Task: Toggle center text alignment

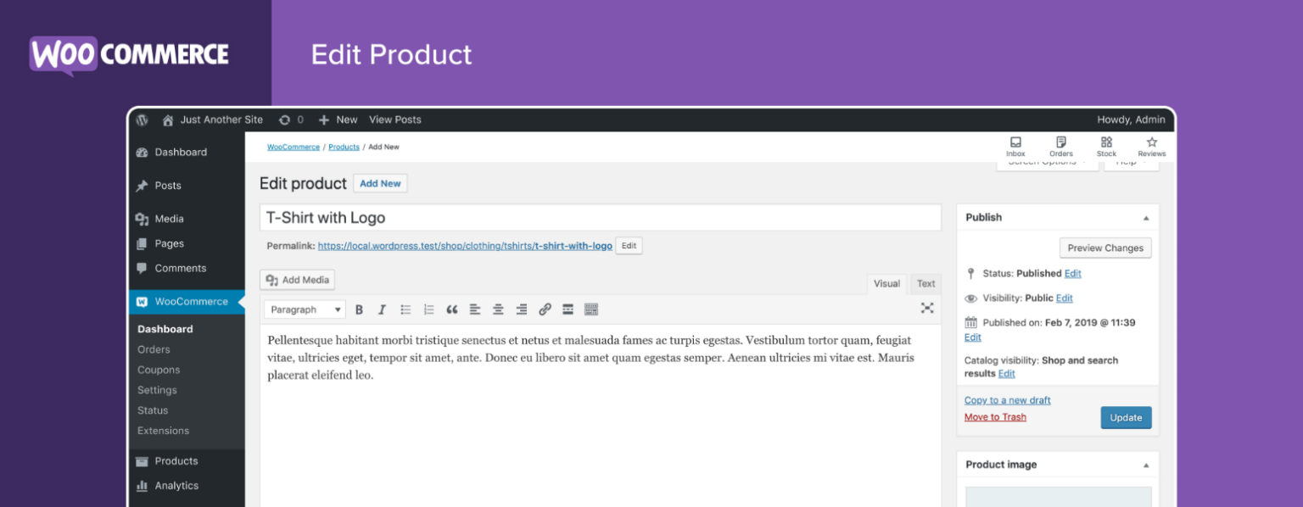Action: click(498, 309)
